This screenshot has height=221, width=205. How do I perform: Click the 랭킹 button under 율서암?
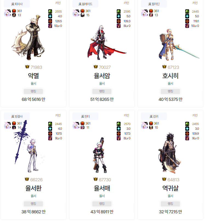(102, 91)
